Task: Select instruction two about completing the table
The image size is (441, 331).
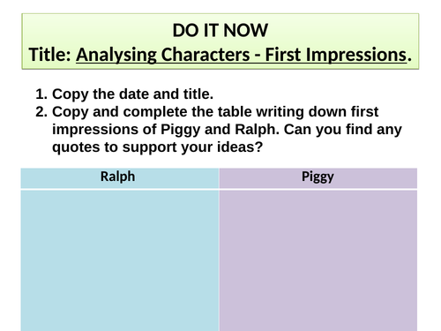Action: tap(219, 130)
